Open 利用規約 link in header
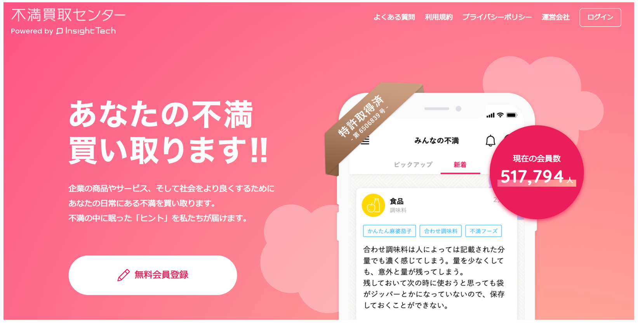Viewport: 638px width, 324px height. (x=438, y=17)
